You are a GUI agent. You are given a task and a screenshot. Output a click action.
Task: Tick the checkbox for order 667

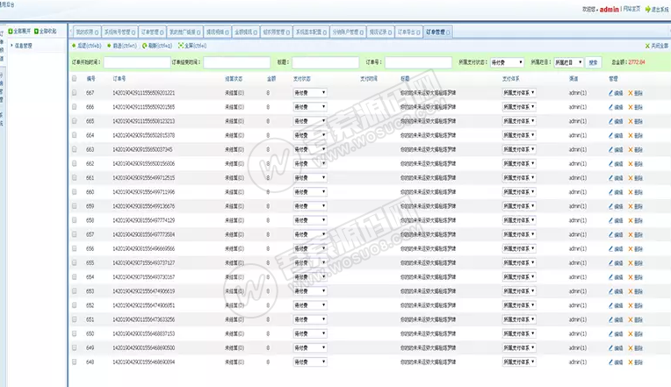coord(74,92)
